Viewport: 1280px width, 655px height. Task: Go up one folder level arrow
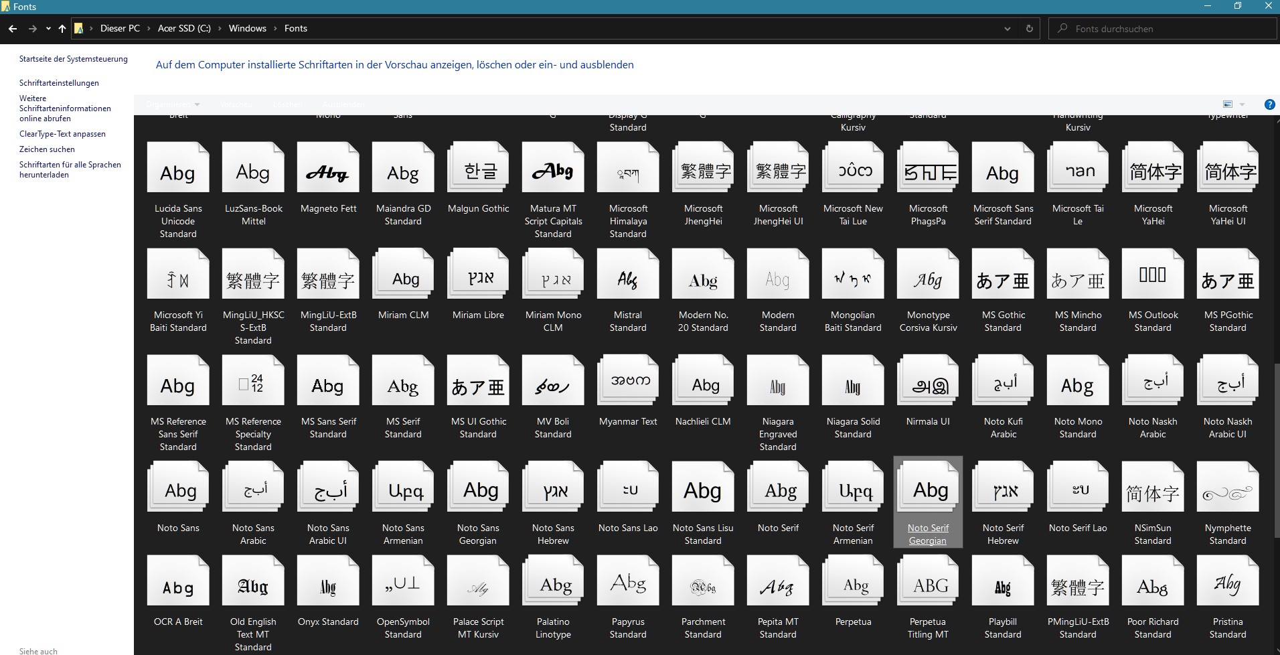[x=62, y=29]
